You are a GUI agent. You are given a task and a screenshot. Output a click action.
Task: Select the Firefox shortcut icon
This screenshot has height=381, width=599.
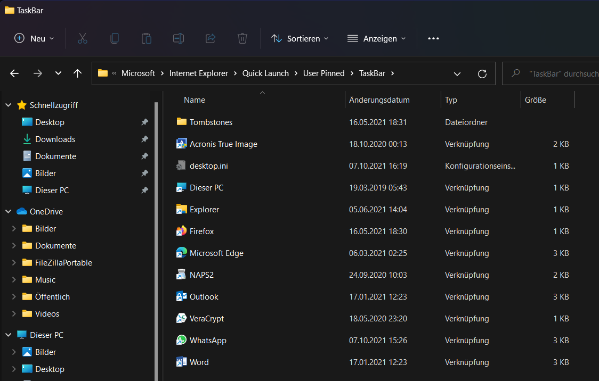point(181,231)
